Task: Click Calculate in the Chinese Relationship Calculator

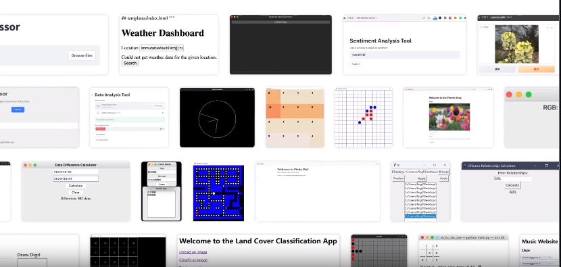Action: pos(512,185)
